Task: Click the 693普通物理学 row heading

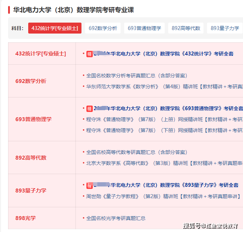Action: (33, 119)
